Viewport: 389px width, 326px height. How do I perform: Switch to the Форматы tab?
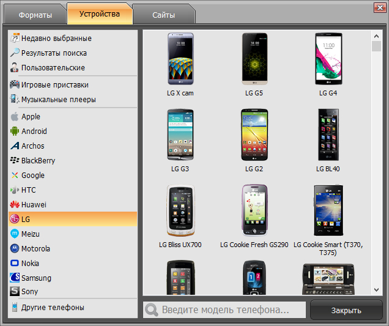35,15
